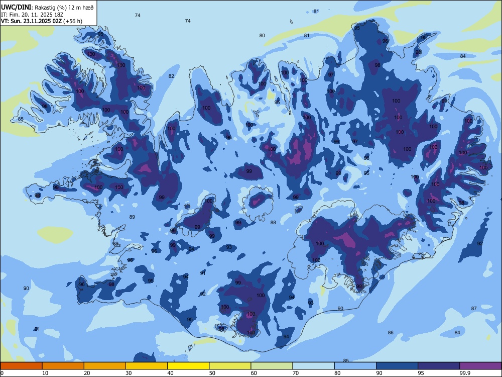Image resolution: width=502 pixels, height=377 pixels.
Task: Click the light blue 80–90 legend swatch
Action: tap(355, 366)
